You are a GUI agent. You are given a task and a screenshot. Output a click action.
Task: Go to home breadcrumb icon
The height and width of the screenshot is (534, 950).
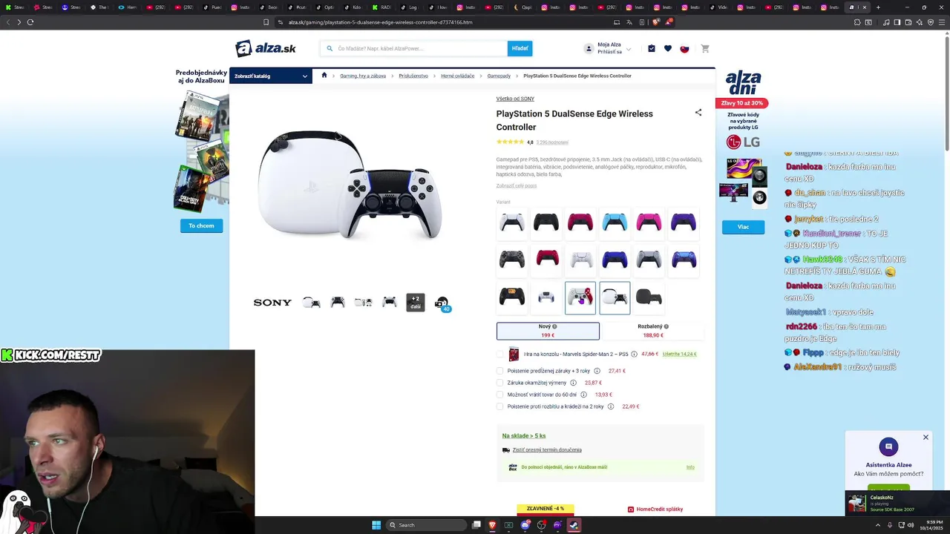click(x=324, y=76)
